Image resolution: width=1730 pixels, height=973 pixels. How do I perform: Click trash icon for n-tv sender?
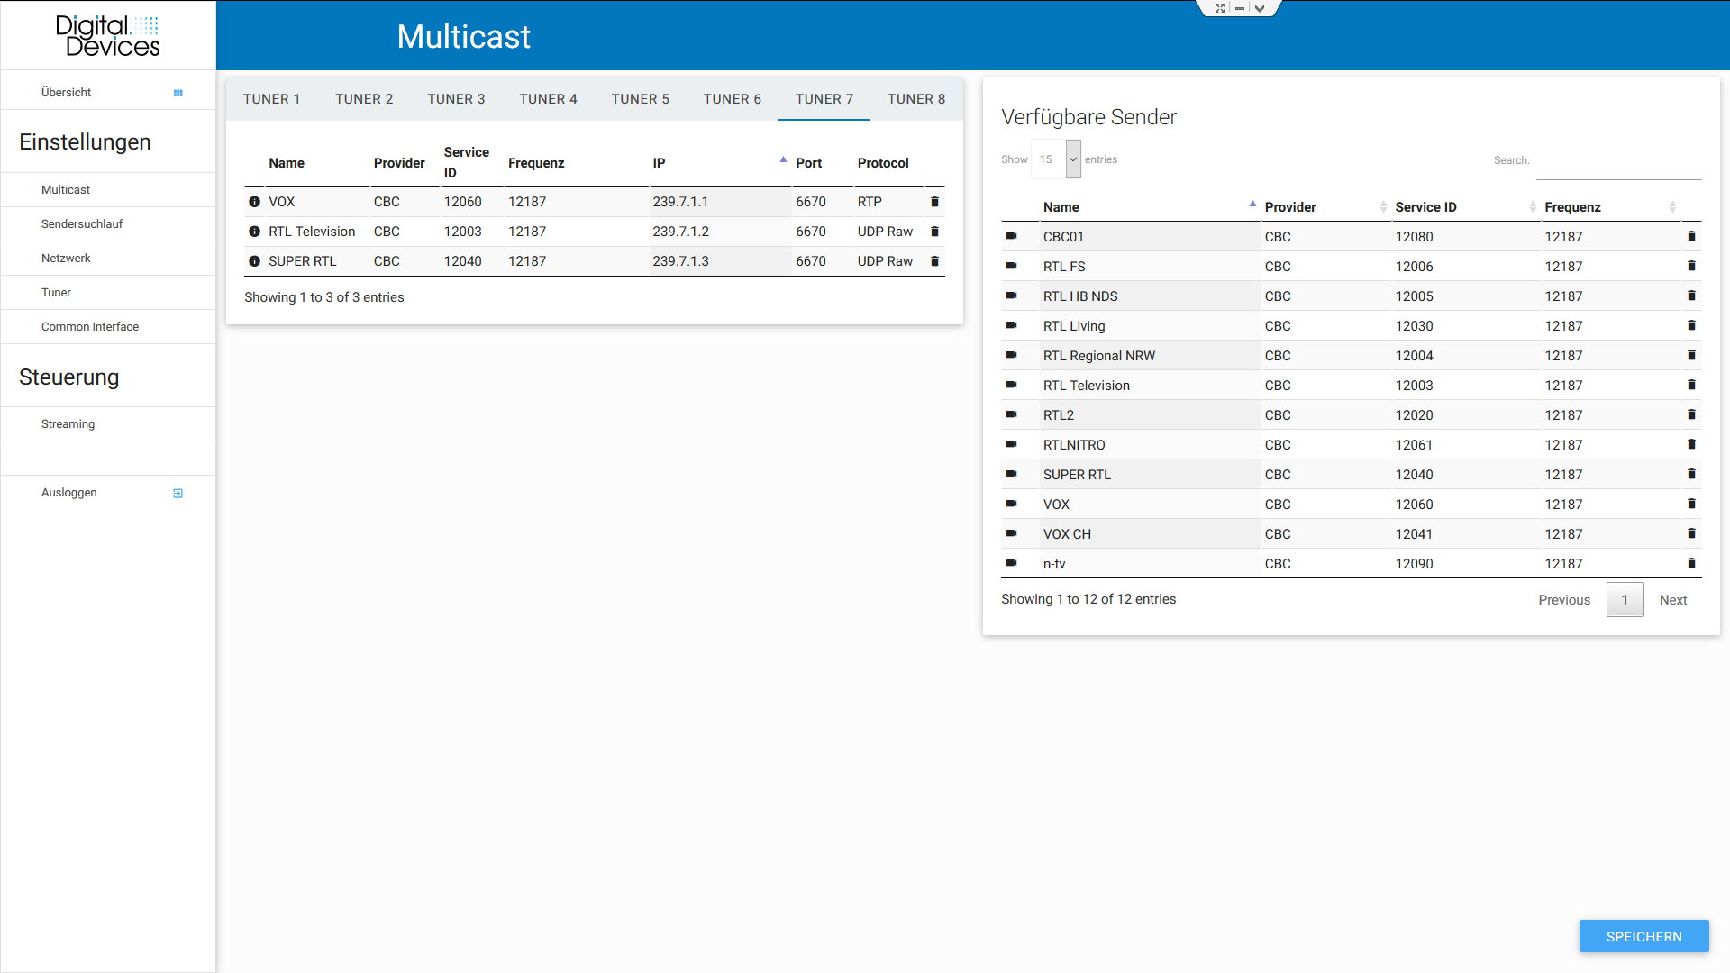[x=1691, y=563]
